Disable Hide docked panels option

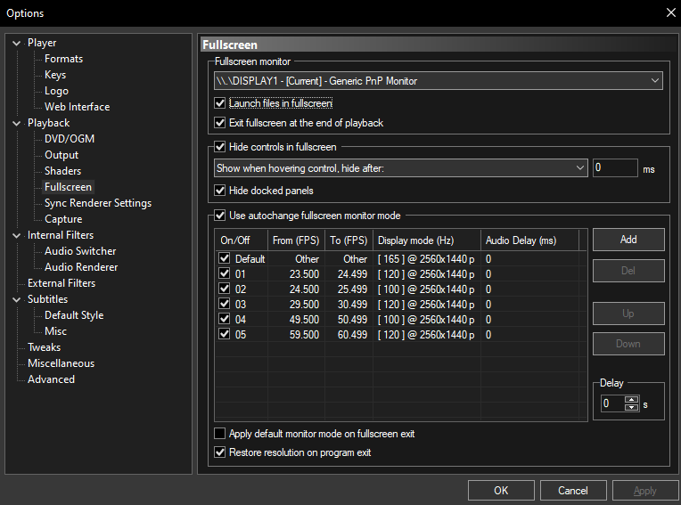(221, 191)
